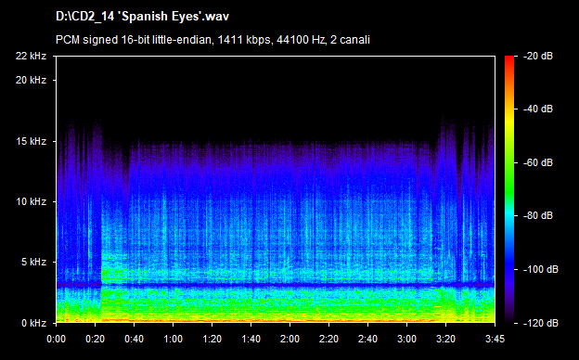This screenshot has height=360, width=579.
Task: Click the 3:00 time axis marker
Action: pyautogui.click(x=407, y=339)
